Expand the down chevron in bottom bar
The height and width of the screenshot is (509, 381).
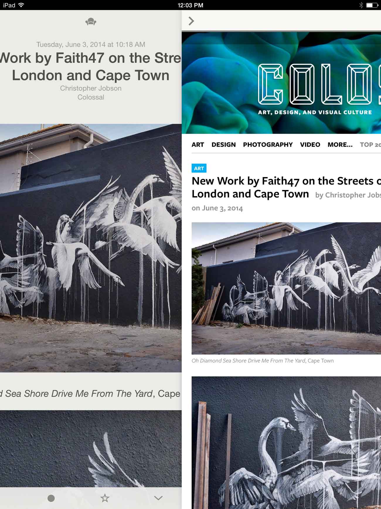pos(158,498)
